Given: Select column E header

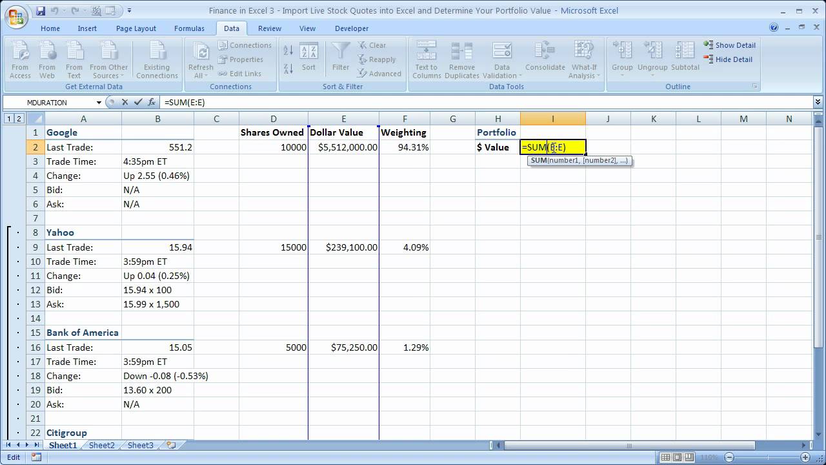Looking at the screenshot, I should coord(343,118).
